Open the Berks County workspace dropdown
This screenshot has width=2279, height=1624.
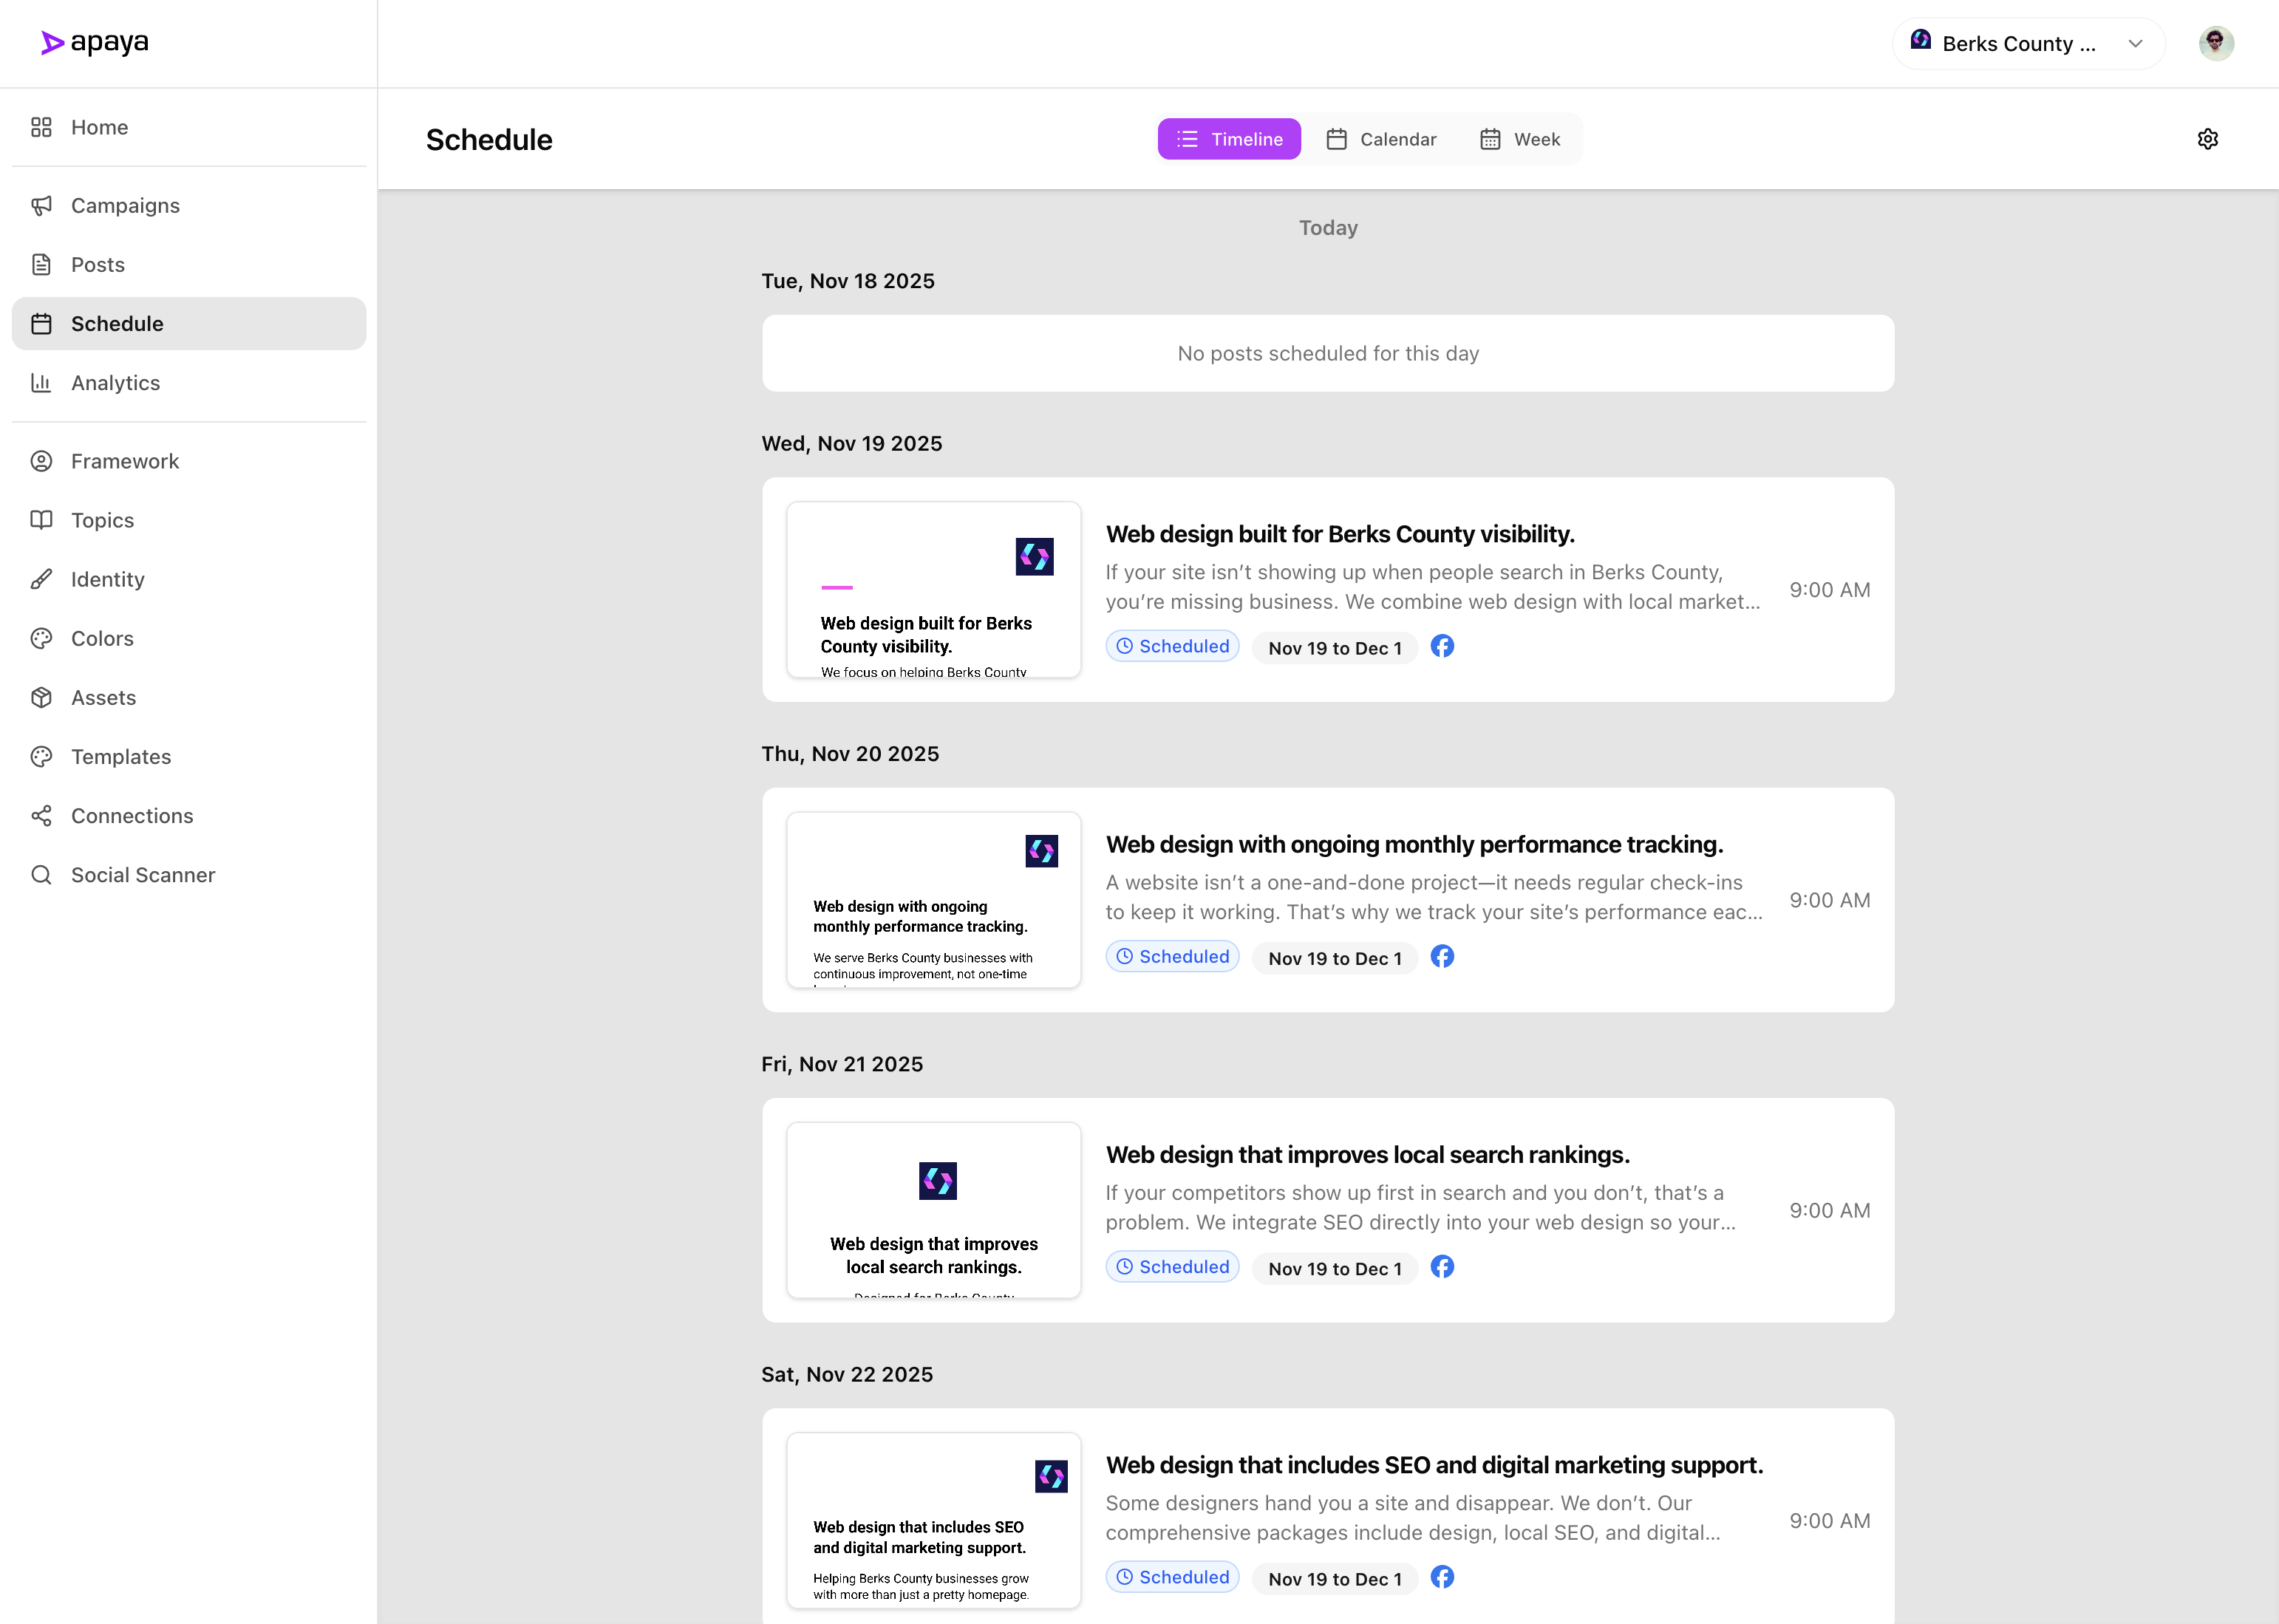[2028, 43]
